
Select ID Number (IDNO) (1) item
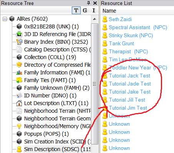click(x=50, y=95)
